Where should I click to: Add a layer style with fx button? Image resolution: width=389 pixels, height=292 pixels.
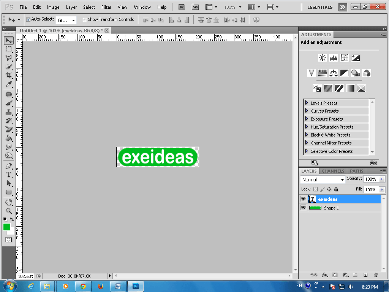pos(324,275)
